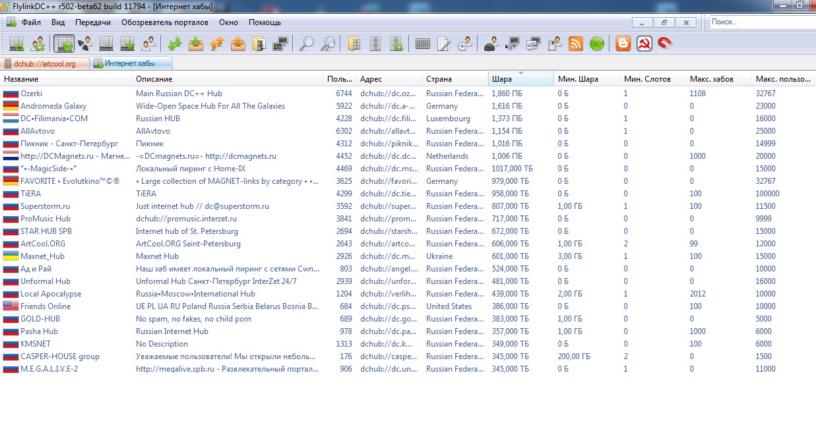Viewport: 816px width, 423px height.
Task: Click the plug-and-user quick connect icon
Action: click(85, 44)
